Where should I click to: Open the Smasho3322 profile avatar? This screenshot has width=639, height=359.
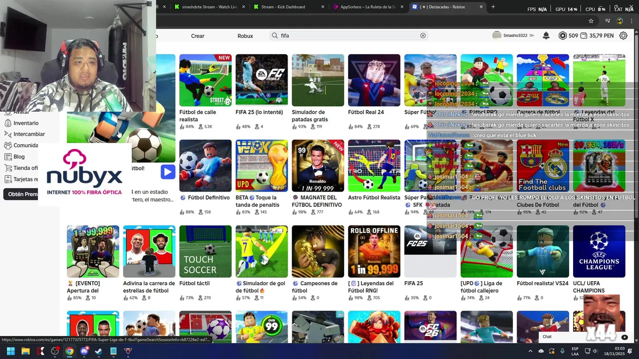tap(496, 35)
